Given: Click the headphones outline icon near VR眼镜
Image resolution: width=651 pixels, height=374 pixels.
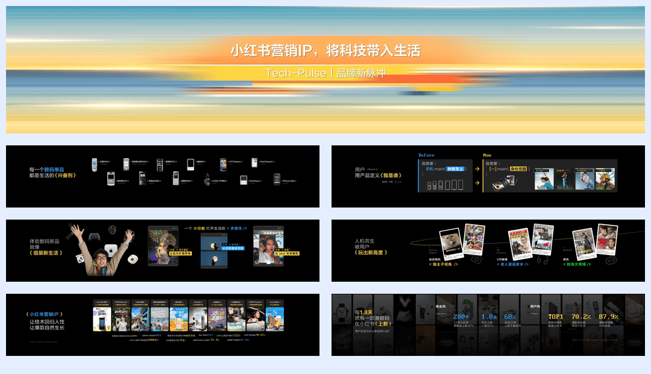Looking at the screenshot, I should click(x=542, y=260).
